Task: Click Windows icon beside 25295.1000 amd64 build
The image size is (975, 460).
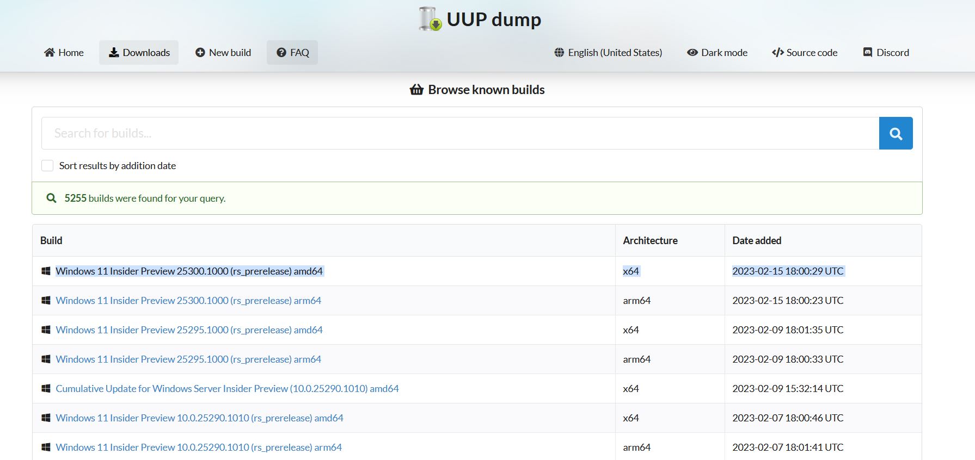Action: point(46,330)
